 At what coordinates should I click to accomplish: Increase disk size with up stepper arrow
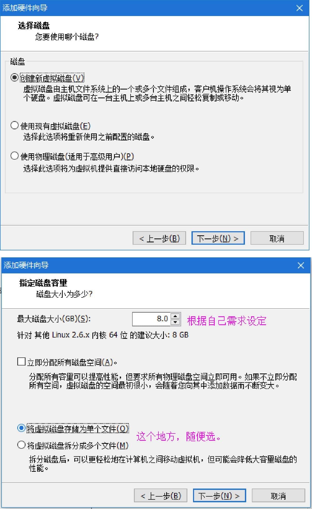(175, 316)
